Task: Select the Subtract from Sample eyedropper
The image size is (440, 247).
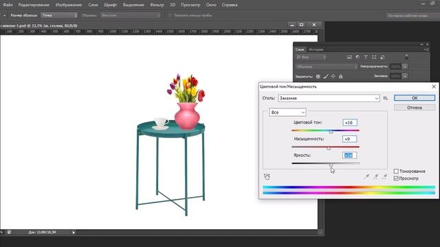Action: pos(385,176)
